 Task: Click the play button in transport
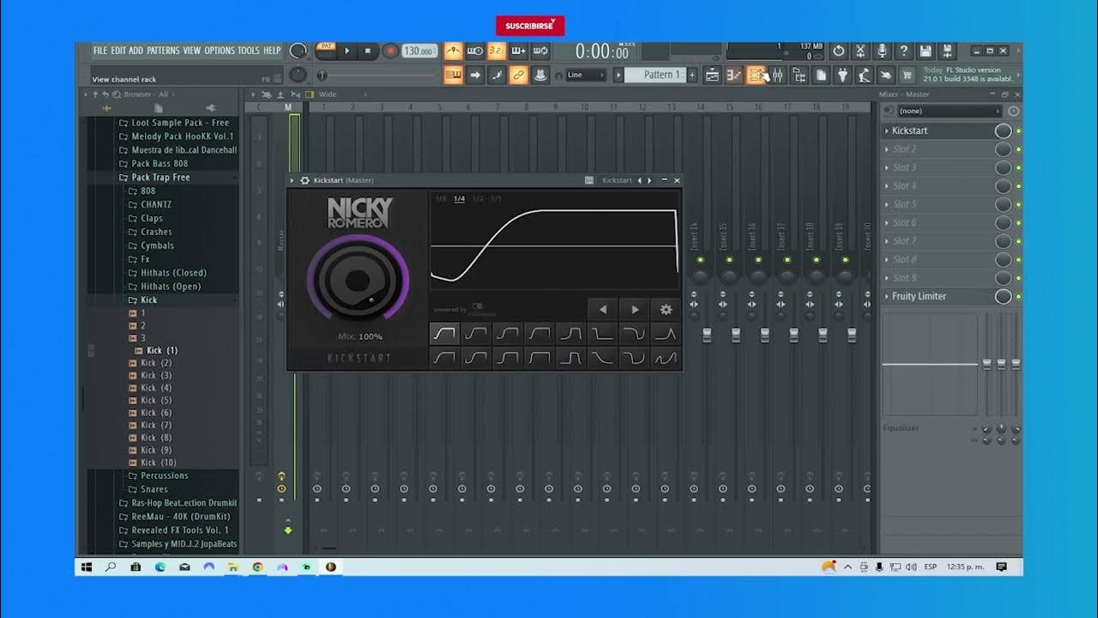[x=347, y=51]
